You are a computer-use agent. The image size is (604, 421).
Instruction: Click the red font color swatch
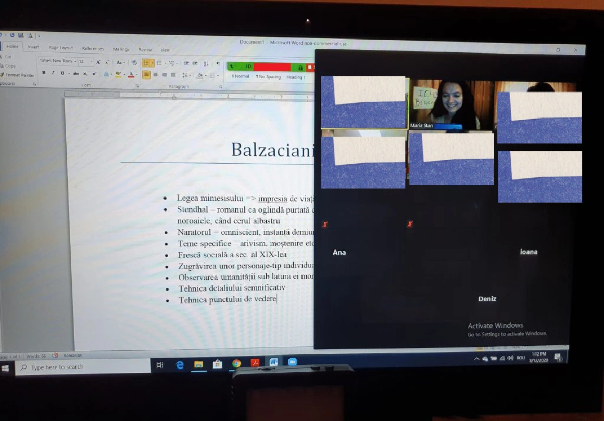point(131,75)
